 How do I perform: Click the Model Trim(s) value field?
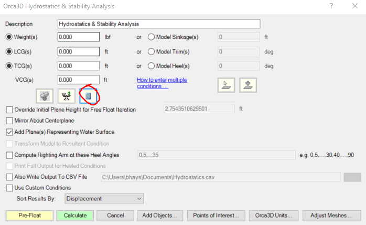point(239,51)
